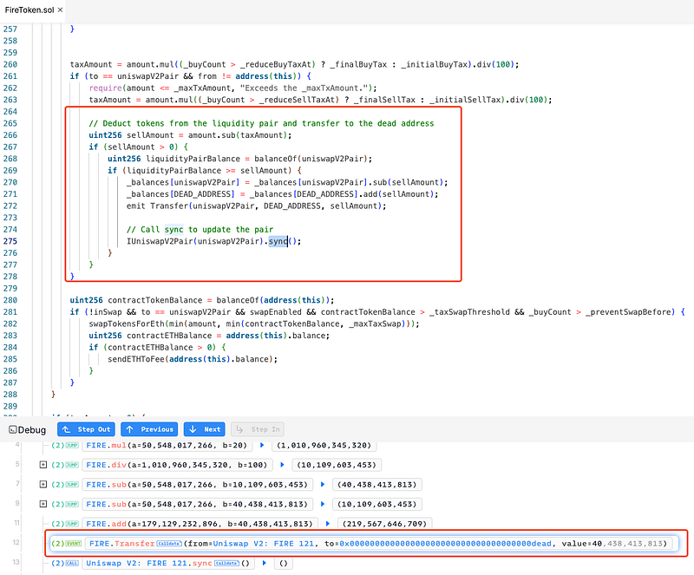Expand the second FIRE.sub trace row
The image size is (694, 575).
(x=43, y=504)
